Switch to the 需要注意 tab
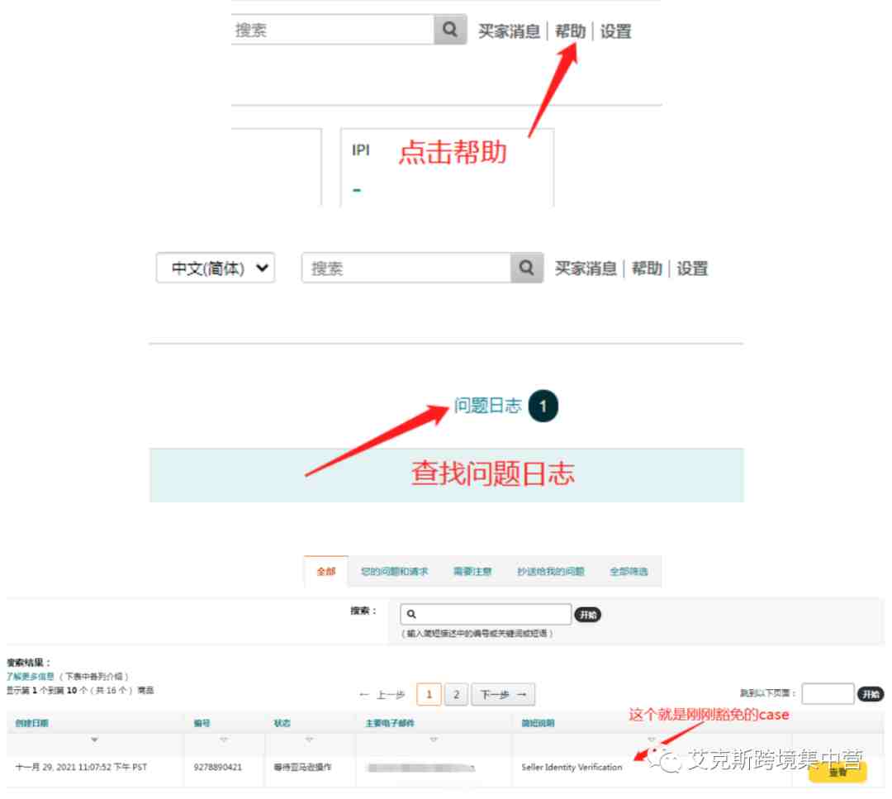The width and height of the screenshot is (892, 799). click(x=472, y=572)
